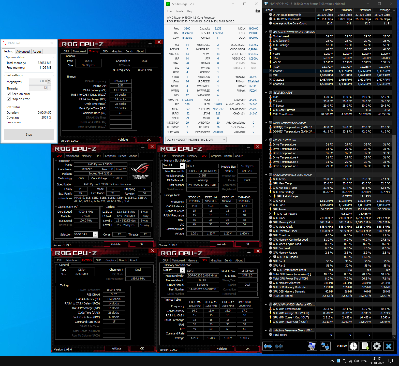Toggle the Stop on error checkbox
Viewport: 399px width, 366px height.
pyautogui.click(x=9, y=99)
